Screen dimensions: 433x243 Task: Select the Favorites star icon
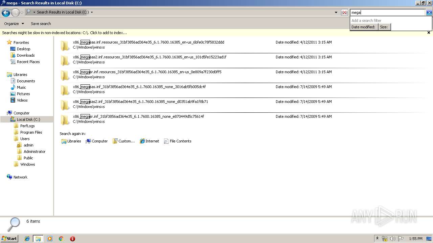9,43
